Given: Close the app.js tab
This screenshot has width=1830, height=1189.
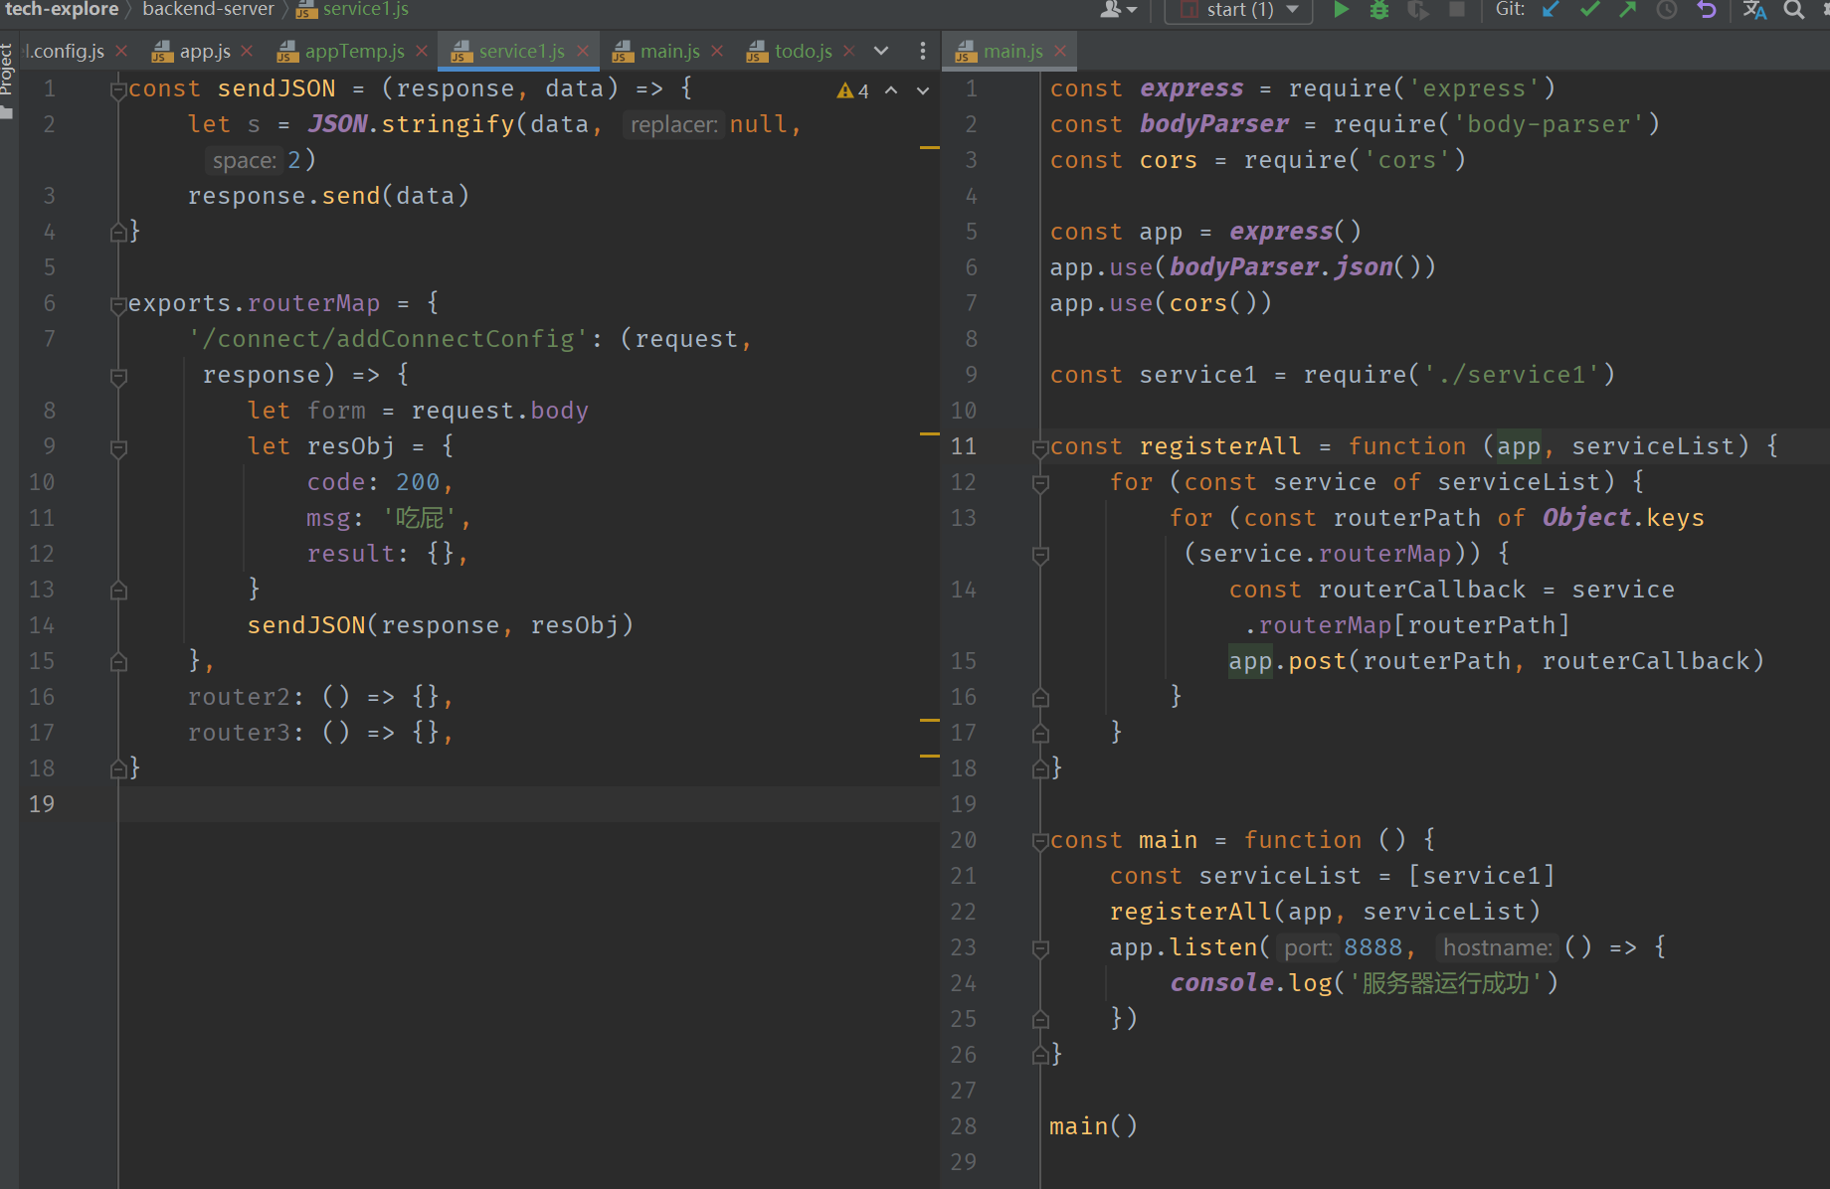Looking at the screenshot, I should [247, 51].
